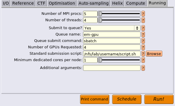Open help for Number of GPUs Requested

coord(143,47)
